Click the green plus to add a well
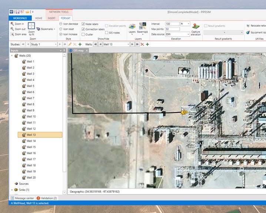 coord(147,44)
